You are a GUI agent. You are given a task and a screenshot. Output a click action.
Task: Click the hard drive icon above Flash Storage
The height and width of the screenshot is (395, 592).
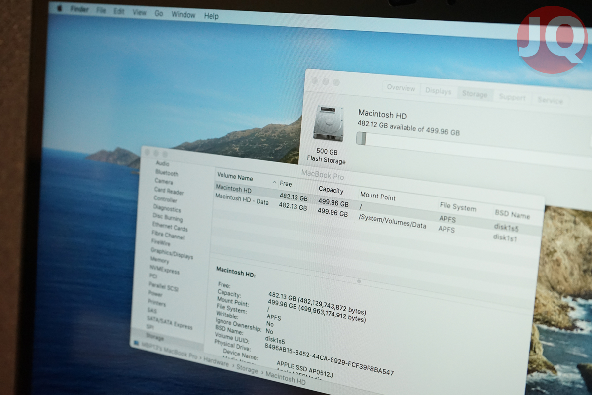click(x=328, y=123)
